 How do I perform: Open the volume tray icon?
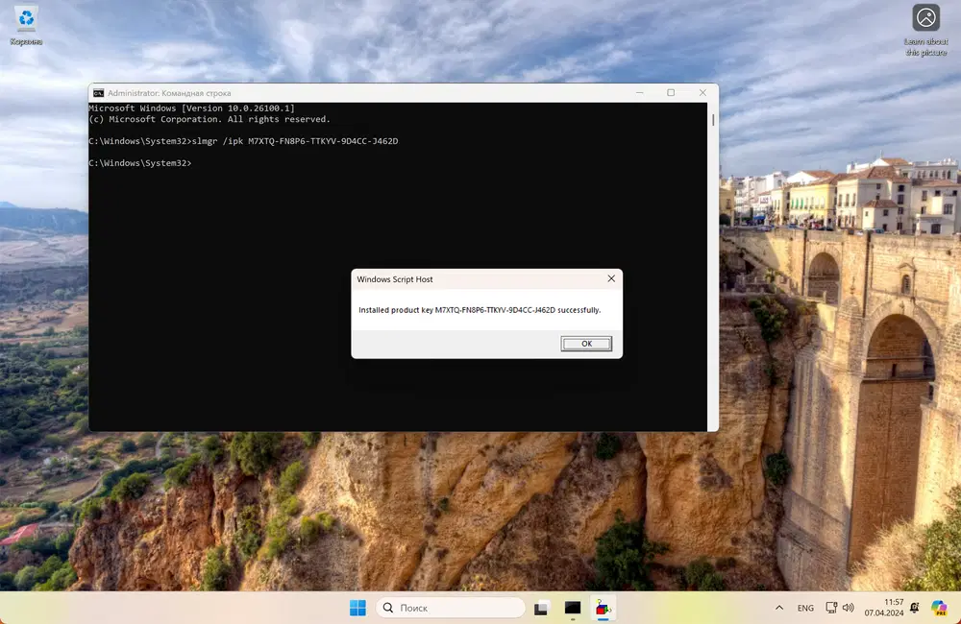point(849,608)
